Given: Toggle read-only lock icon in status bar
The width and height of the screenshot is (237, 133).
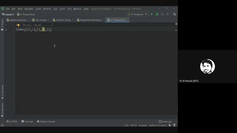Looking at the screenshot, I should click(x=170, y=125).
